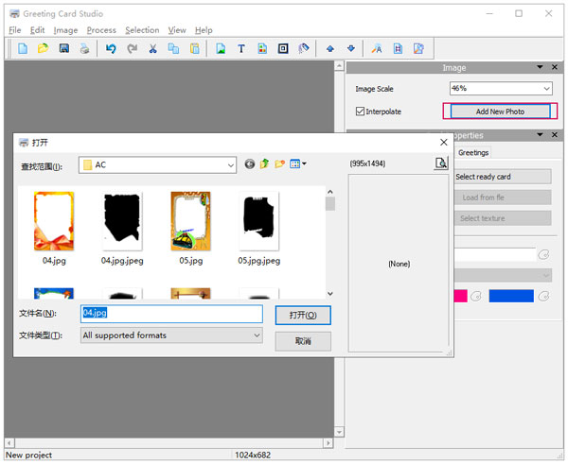This screenshot has width=568, height=464.
Task: Open the All supported formats dropdown
Action: click(x=257, y=335)
